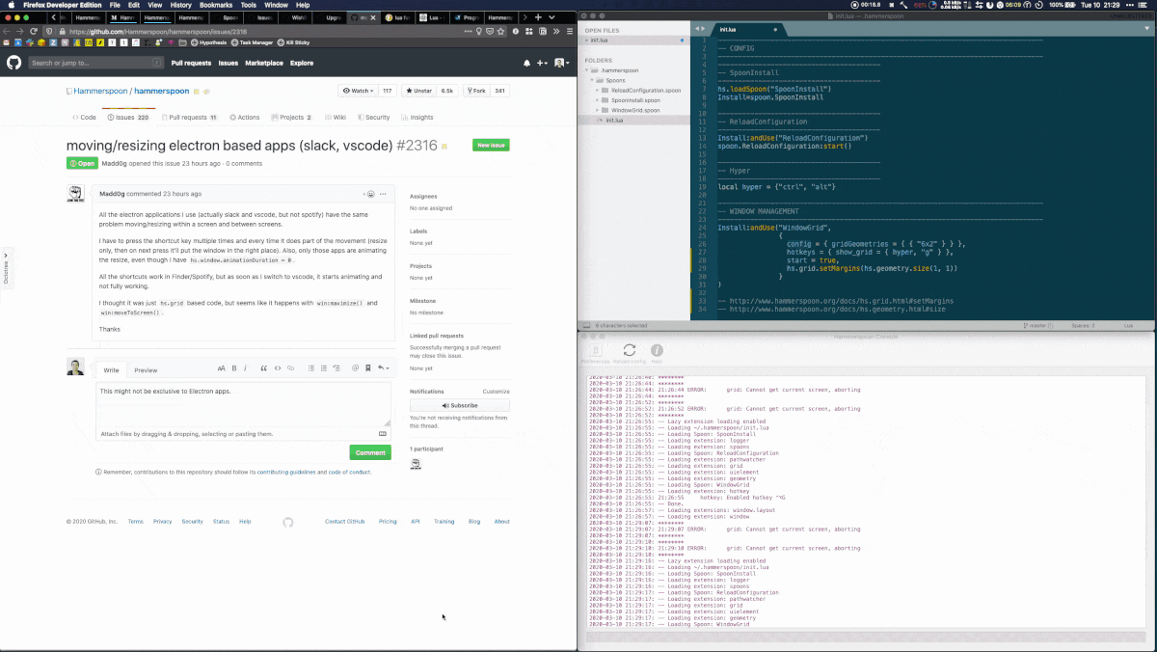Add a task list in comment
This screenshot has height=652, width=1157.
pos(336,368)
